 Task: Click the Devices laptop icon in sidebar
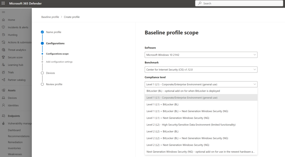coord(3,98)
